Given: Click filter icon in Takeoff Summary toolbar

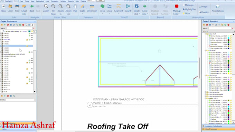Looking at the screenshot, I should 213,25.
